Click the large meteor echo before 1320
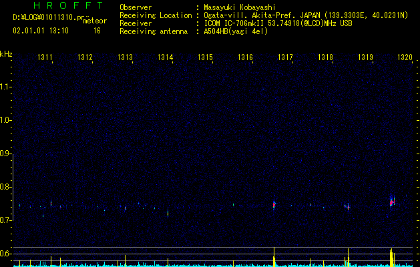Screen dimensions: 420x267 392,202
